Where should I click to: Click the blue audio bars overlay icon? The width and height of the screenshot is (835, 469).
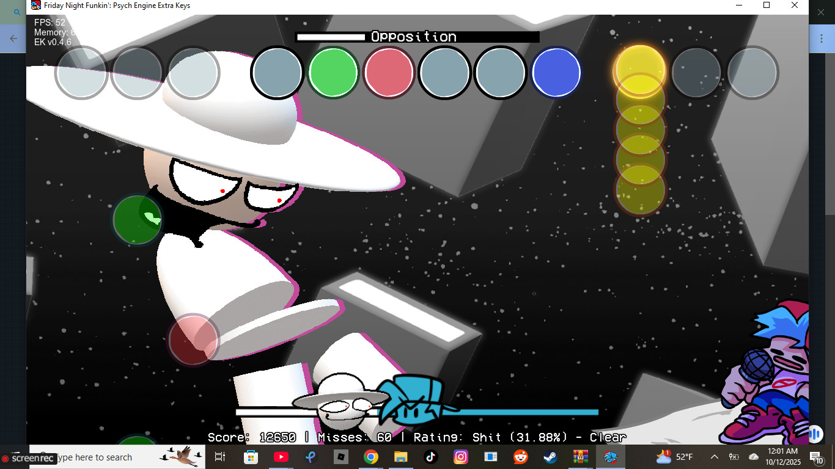click(x=815, y=434)
